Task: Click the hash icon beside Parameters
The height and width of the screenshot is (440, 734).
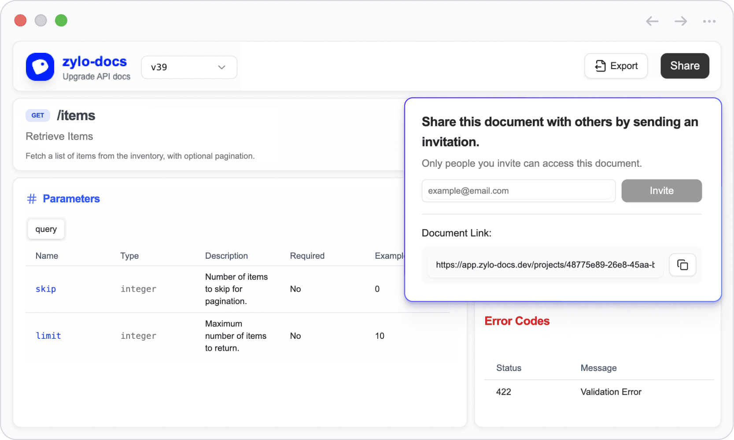Action: pos(32,199)
